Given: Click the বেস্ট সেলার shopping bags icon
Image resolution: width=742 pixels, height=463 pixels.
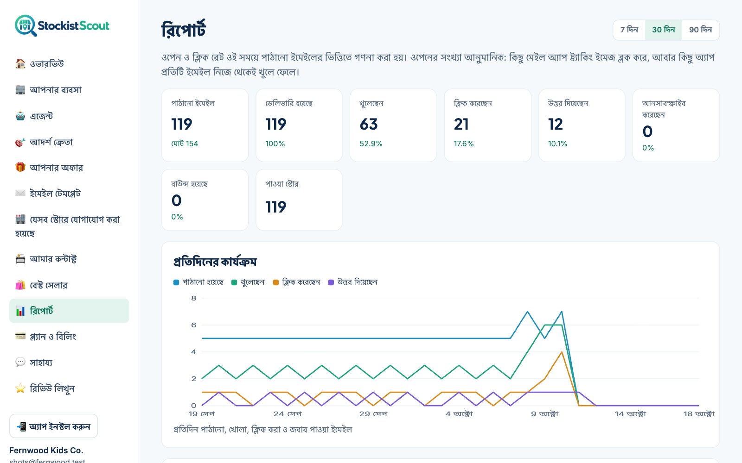Looking at the screenshot, I should [x=20, y=285].
